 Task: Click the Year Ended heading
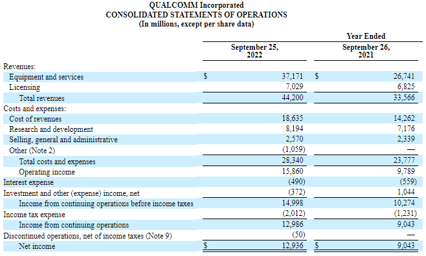click(x=366, y=36)
